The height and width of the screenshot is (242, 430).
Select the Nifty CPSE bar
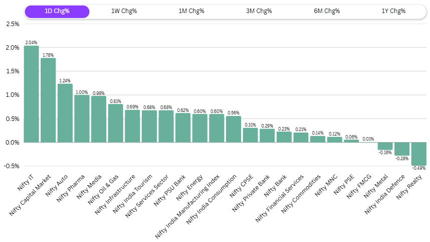(x=251, y=135)
